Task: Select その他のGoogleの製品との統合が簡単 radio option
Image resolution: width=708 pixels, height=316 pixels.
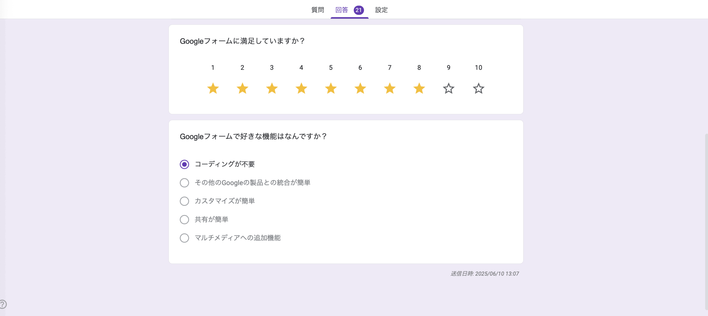Action: (x=184, y=183)
